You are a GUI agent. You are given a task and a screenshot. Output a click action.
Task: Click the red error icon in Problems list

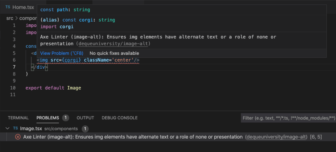click(18, 137)
